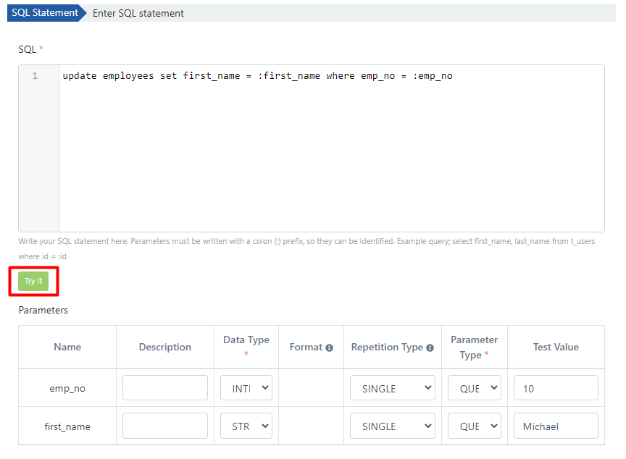Open Parameter Type dropdown for emp_no

pyautogui.click(x=474, y=388)
